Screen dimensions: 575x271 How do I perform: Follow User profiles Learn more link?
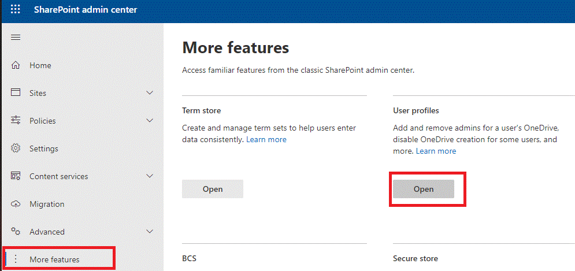pos(436,151)
